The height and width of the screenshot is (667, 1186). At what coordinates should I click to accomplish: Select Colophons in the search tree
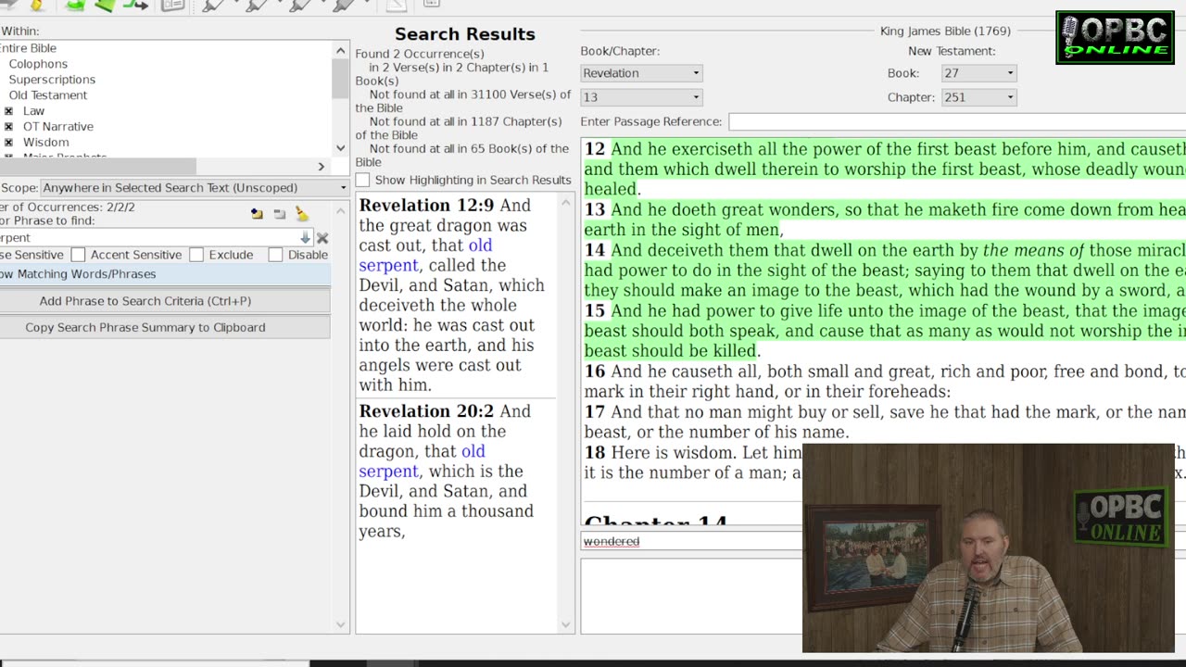(x=38, y=64)
